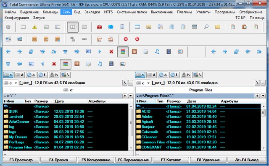Click the brown clipboard paste icon

244,27
